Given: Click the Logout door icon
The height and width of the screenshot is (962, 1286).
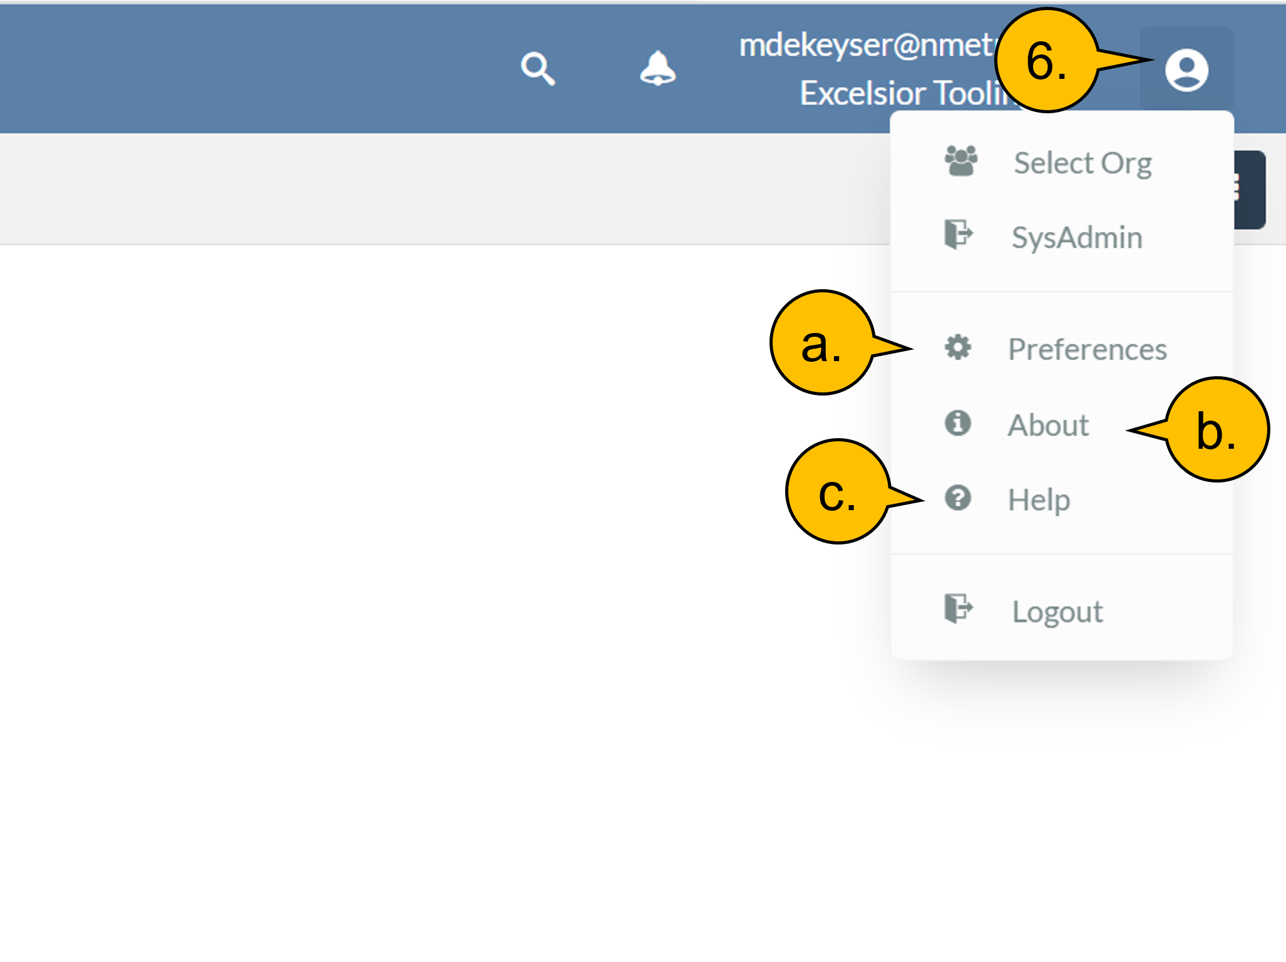Looking at the screenshot, I should 958,608.
